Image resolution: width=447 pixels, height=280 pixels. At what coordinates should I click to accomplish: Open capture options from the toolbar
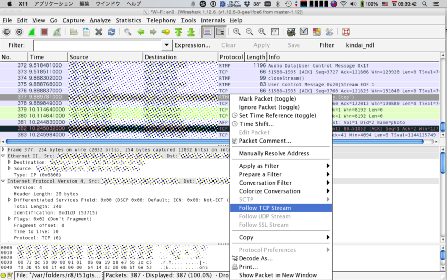tap(19, 32)
